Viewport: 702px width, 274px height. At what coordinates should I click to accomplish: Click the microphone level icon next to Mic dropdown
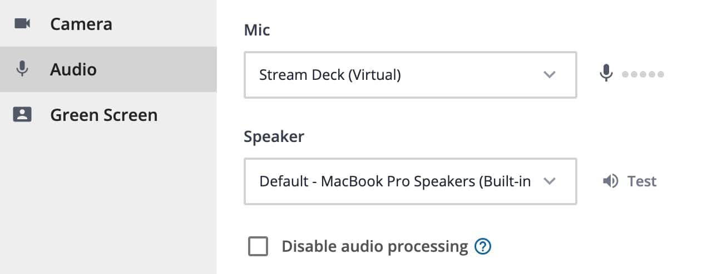(606, 73)
